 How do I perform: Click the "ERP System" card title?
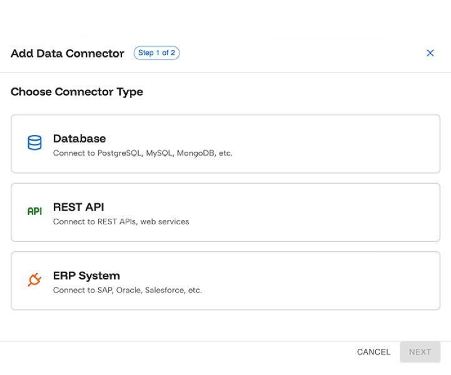pos(86,276)
